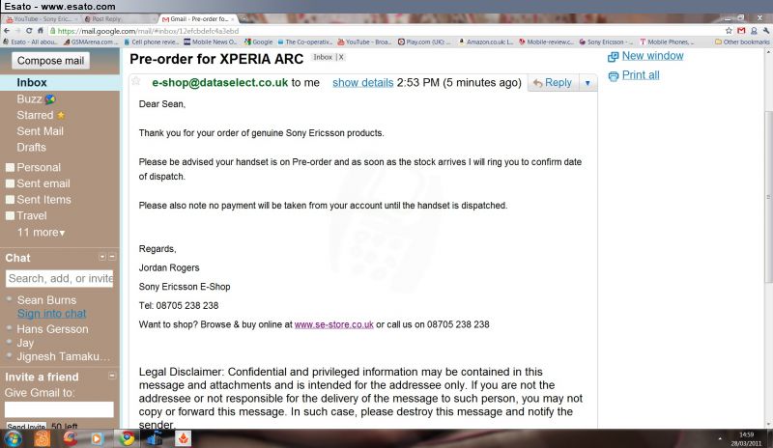Open the Chat options dropdown arrow
The width and height of the screenshot is (773, 448).
[x=102, y=257]
